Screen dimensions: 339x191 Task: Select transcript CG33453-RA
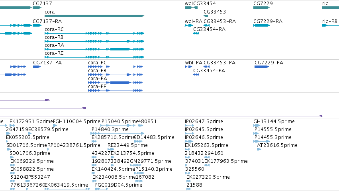(x=219, y=21)
